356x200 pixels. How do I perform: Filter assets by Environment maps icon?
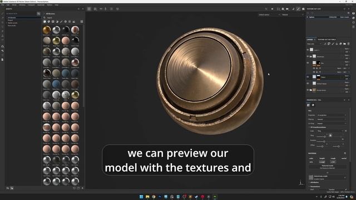tap(74, 22)
